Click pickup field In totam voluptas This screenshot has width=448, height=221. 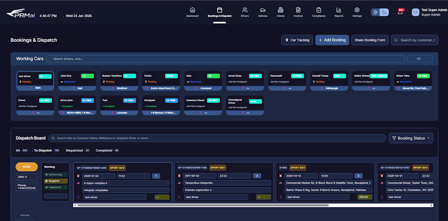(126, 183)
